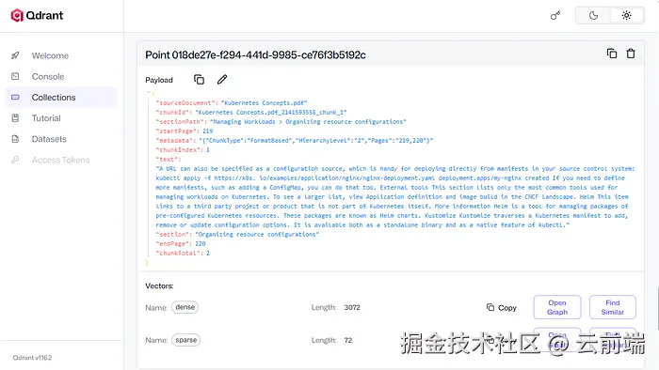Open Collections in sidebar
The width and height of the screenshot is (659, 370).
60,98
